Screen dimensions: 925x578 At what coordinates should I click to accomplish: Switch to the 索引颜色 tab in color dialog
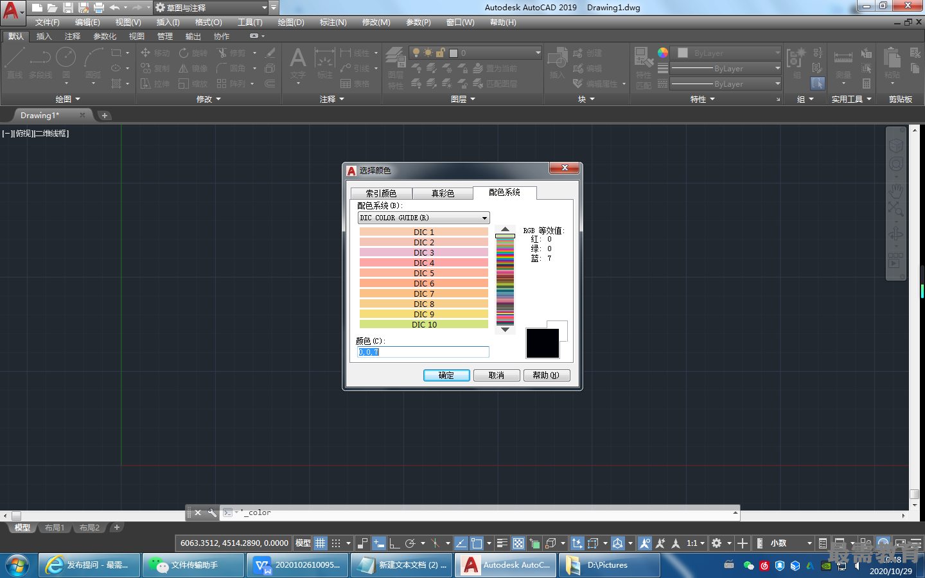pyautogui.click(x=381, y=193)
